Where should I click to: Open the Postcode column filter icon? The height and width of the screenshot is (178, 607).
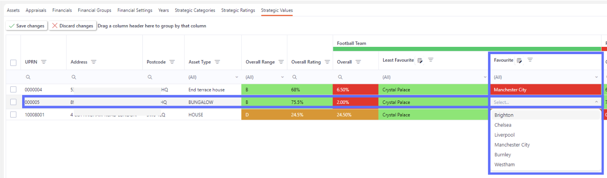click(x=172, y=62)
